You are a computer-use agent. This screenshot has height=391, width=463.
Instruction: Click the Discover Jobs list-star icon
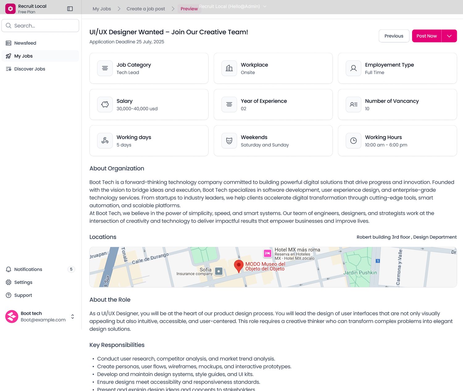[x=9, y=69]
